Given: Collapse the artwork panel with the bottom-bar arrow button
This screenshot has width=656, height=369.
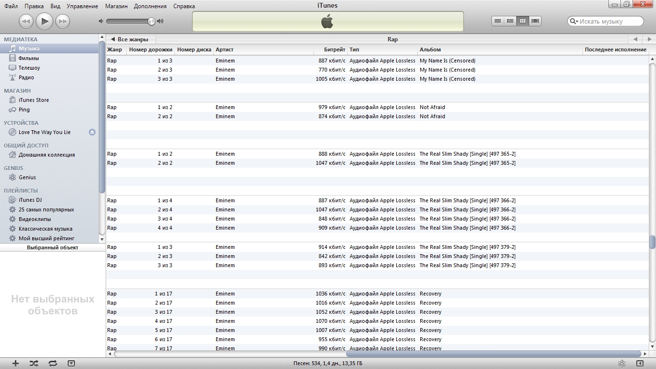Looking at the screenshot, I should (x=71, y=364).
